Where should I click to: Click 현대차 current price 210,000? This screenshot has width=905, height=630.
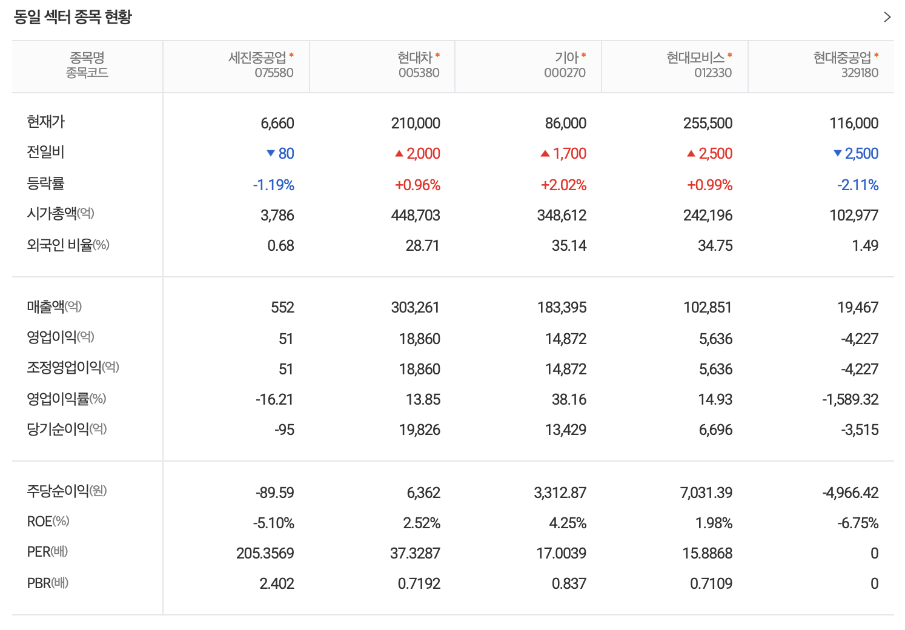pos(416,123)
